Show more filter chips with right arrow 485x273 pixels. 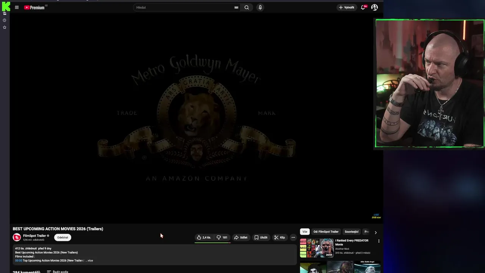[x=375, y=232]
